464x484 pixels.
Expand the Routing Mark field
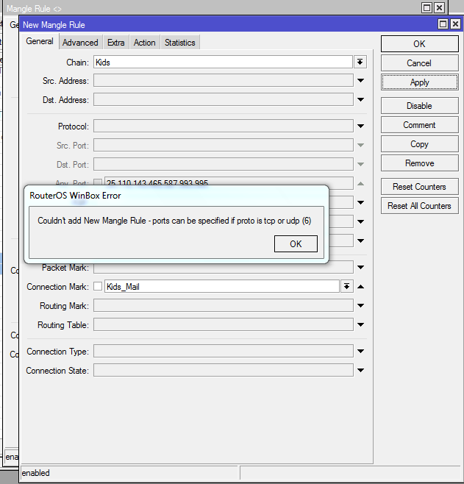pos(360,305)
